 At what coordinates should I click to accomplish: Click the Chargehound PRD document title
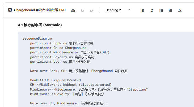40,10
